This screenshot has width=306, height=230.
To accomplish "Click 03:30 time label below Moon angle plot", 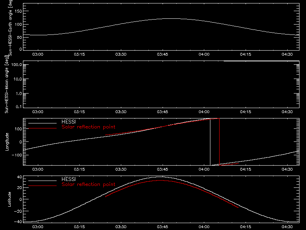I will [121, 112].
